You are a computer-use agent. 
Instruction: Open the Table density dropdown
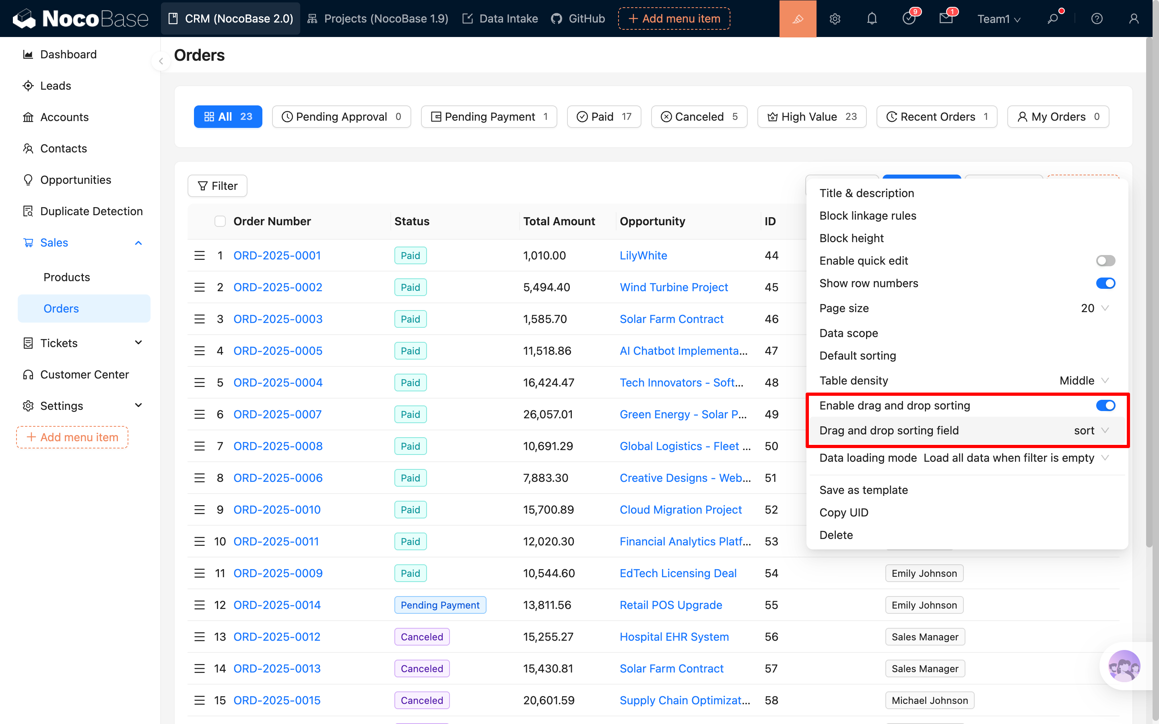[x=1084, y=381]
